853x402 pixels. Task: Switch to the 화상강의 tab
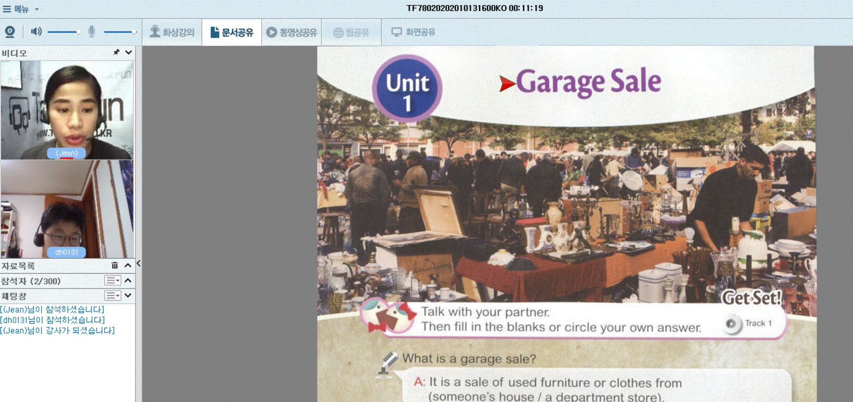pyautogui.click(x=172, y=32)
